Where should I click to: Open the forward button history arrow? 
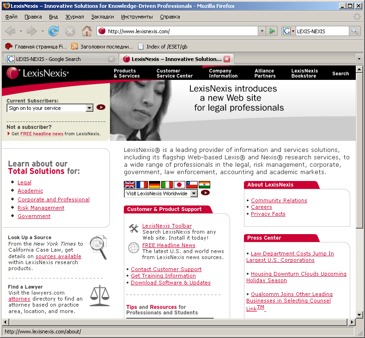(43, 31)
